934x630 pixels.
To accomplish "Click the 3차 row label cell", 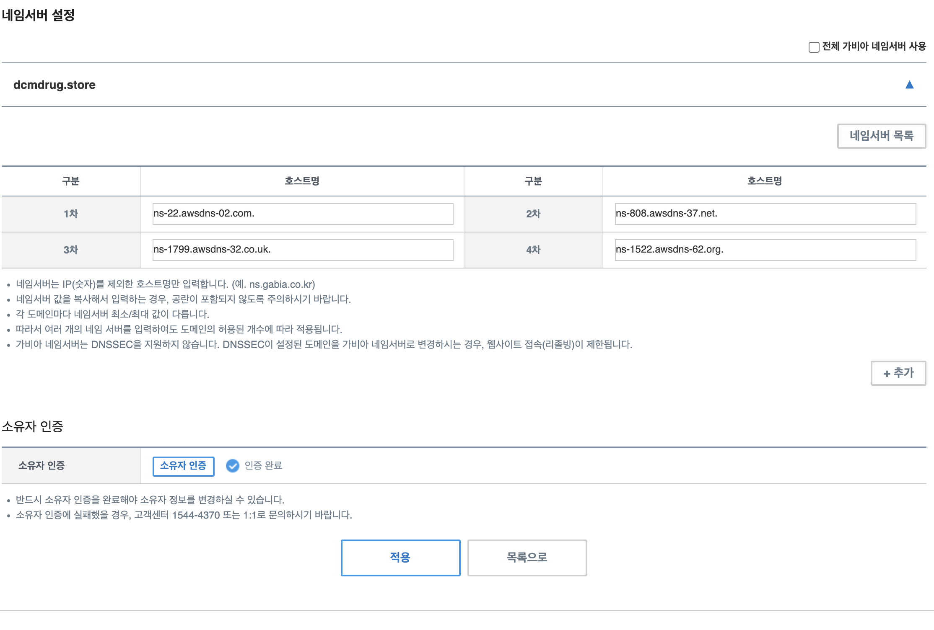I will point(71,250).
